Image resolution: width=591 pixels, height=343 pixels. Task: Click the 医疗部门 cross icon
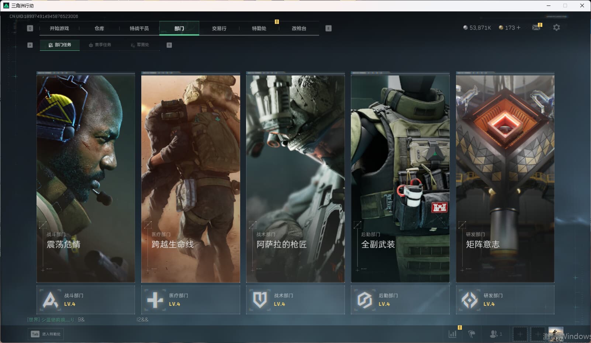155,300
